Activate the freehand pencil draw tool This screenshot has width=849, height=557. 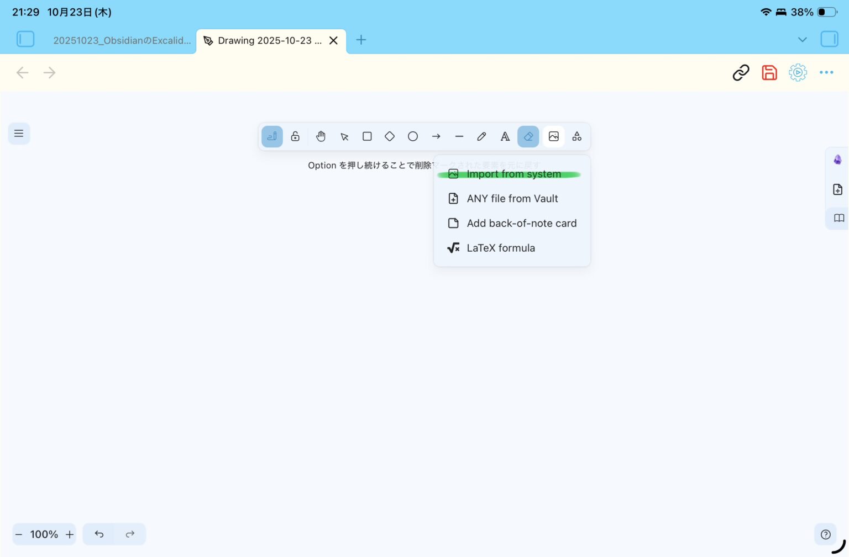[x=482, y=136]
